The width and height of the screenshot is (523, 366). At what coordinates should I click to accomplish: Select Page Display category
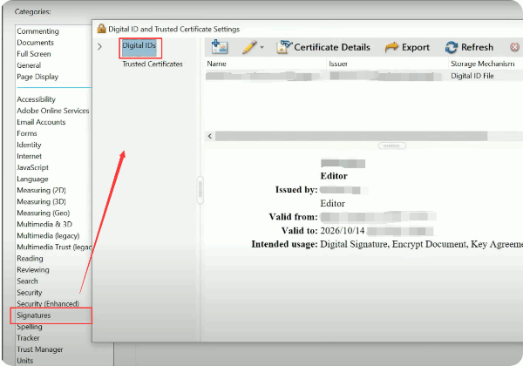coord(37,77)
